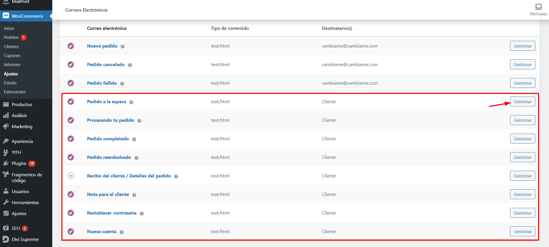Select bold Ajustes under WooCommerce
The image size is (549, 247).
coord(11,74)
